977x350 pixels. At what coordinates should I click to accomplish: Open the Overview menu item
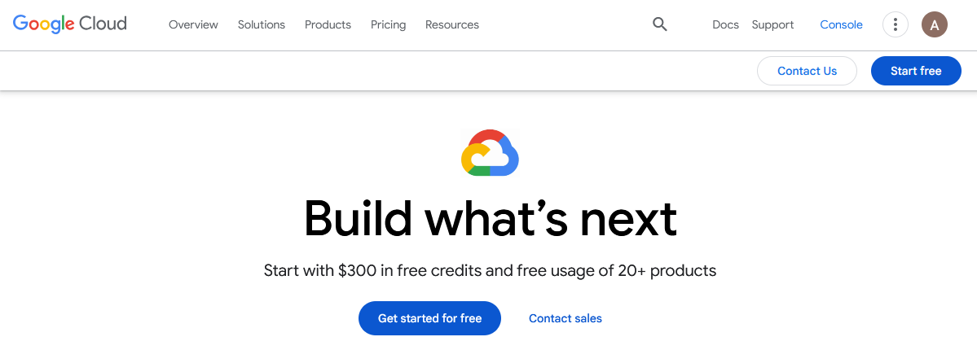pos(193,24)
